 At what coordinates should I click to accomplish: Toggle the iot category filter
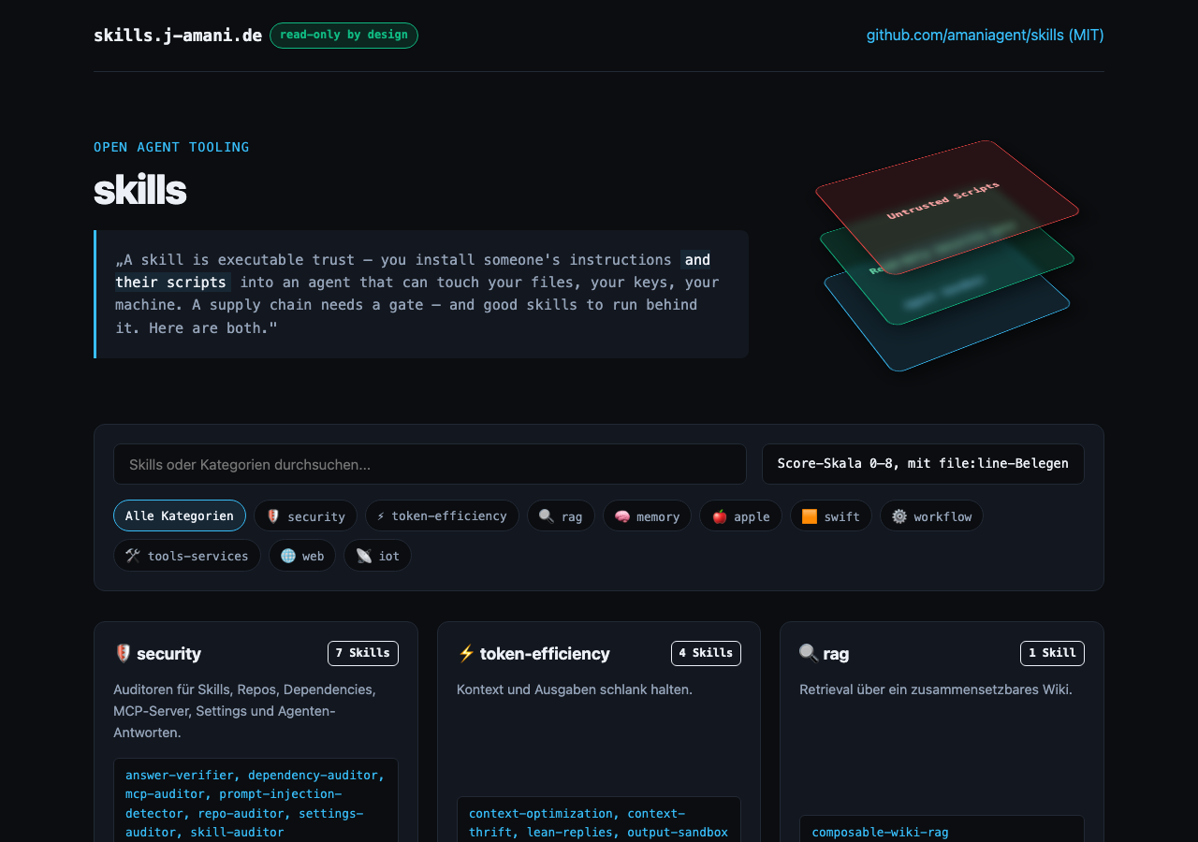pyautogui.click(x=377, y=555)
